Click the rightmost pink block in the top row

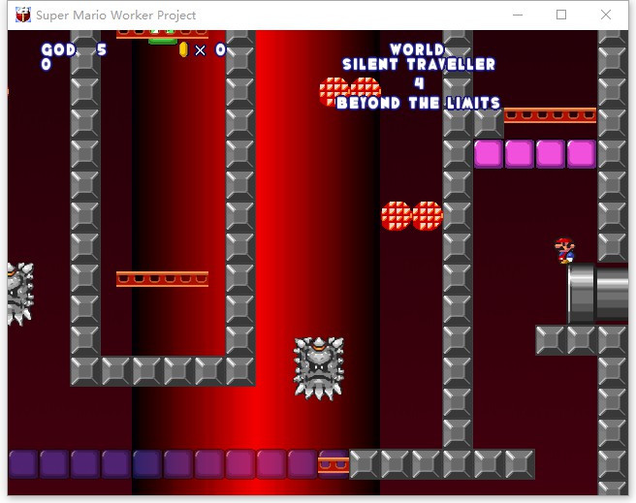[582, 154]
